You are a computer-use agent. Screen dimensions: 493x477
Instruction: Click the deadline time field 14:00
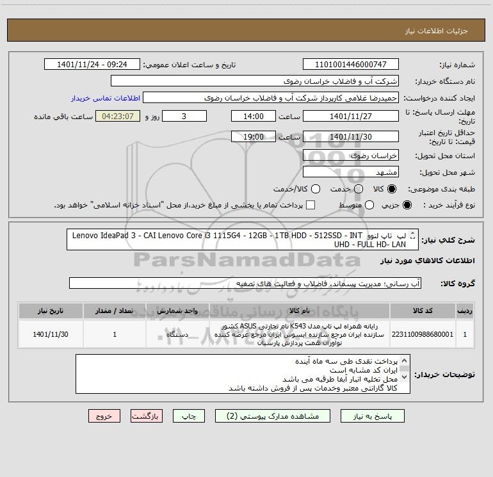click(254, 116)
